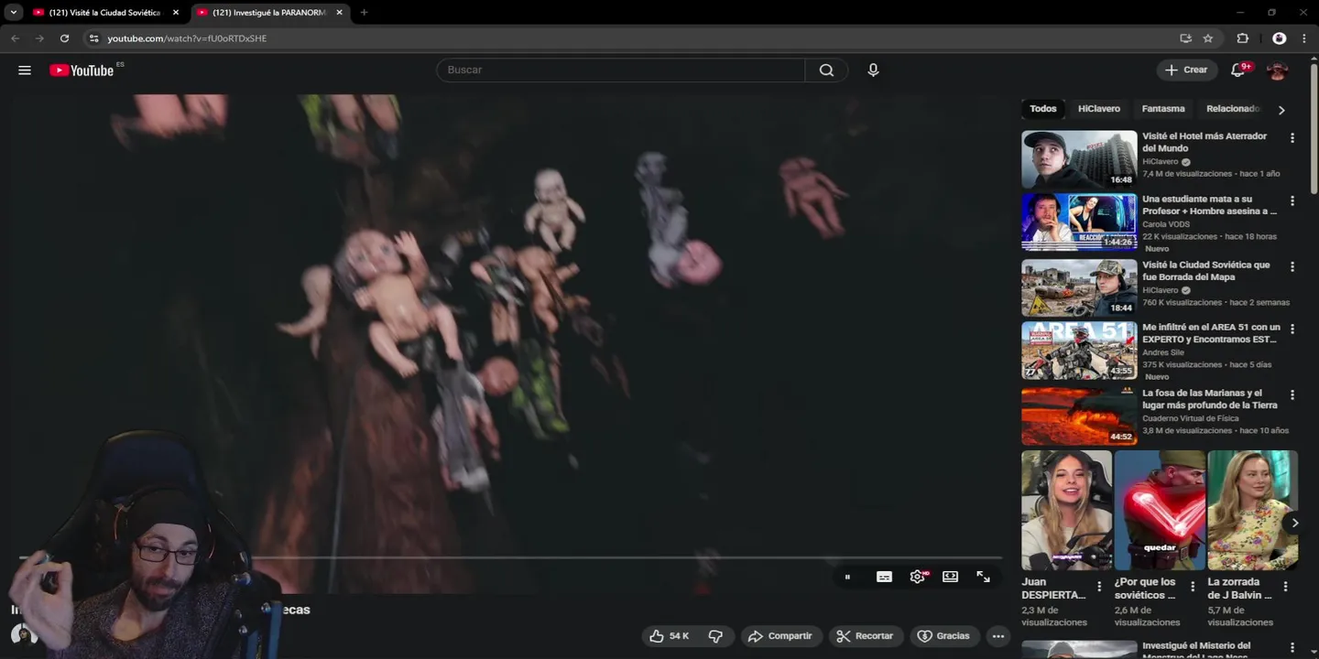This screenshot has height=659, width=1319.
Task: Open options for 'Una estudiante mata a su Profesor'
Action: [x=1292, y=201]
